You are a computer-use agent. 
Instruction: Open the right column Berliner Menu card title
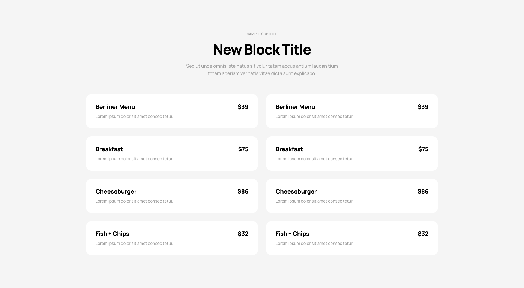295,107
